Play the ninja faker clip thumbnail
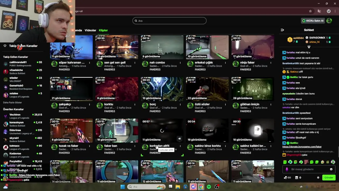The width and height of the screenshot is (339, 191). point(253,47)
